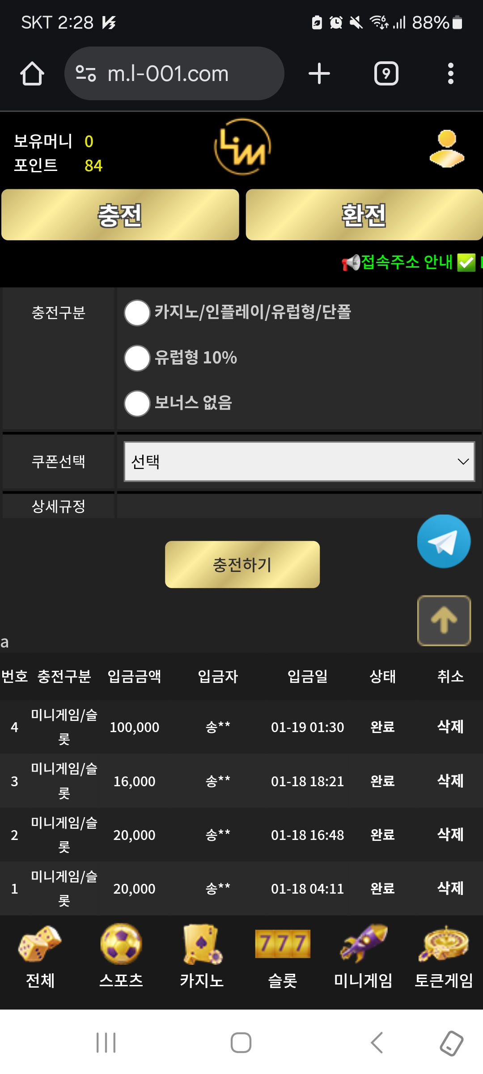
Task: Select the 유럽형 10% radio option
Action: (x=137, y=358)
